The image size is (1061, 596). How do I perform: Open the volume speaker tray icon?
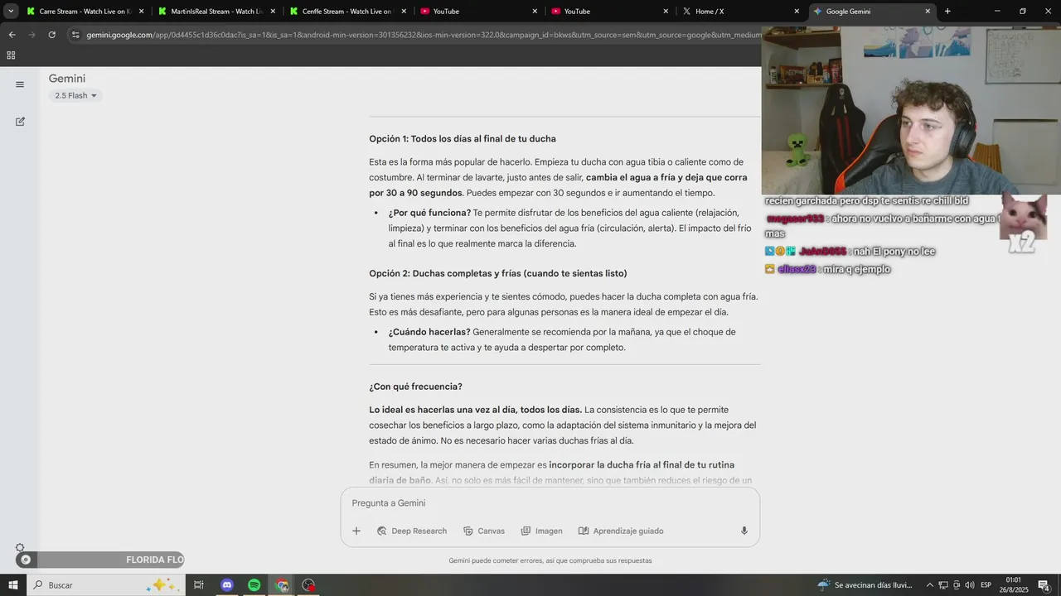pos(970,585)
